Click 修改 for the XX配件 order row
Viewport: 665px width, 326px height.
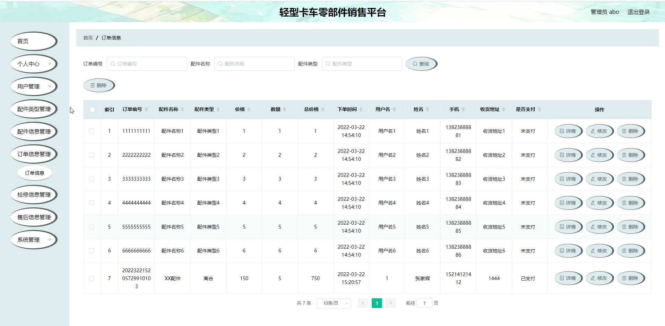coord(599,278)
